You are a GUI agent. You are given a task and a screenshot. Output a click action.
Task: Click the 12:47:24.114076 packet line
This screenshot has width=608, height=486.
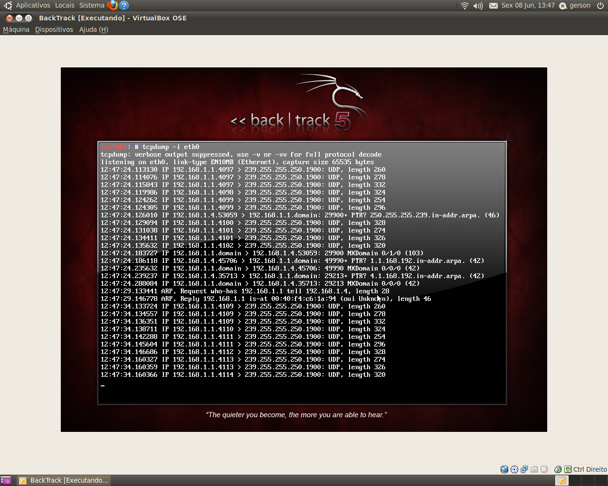click(243, 178)
